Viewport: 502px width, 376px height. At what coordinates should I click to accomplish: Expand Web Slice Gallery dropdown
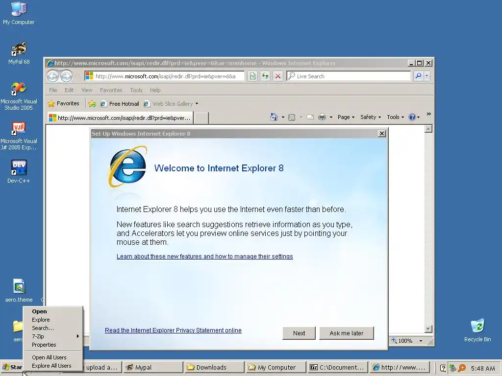pyautogui.click(x=197, y=104)
